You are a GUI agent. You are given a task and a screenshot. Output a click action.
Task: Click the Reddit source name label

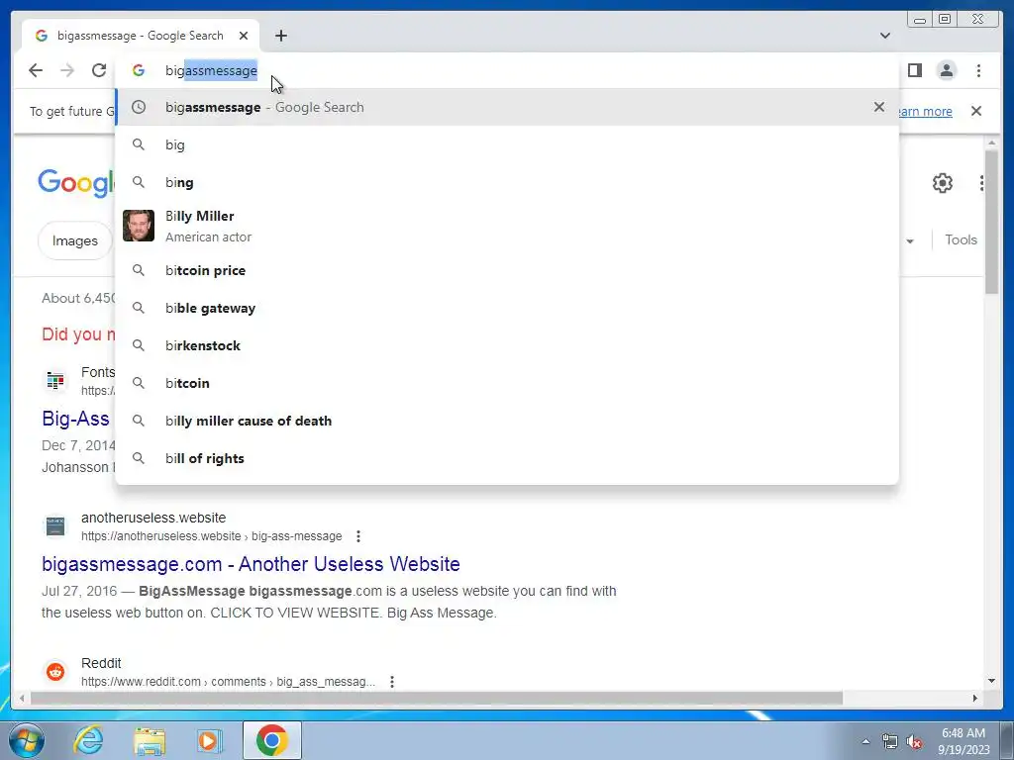[101, 663]
